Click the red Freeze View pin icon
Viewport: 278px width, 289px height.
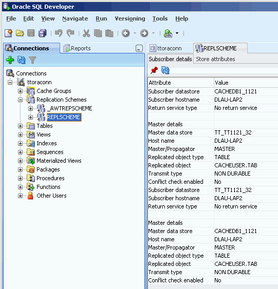pyautogui.click(x=154, y=70)
